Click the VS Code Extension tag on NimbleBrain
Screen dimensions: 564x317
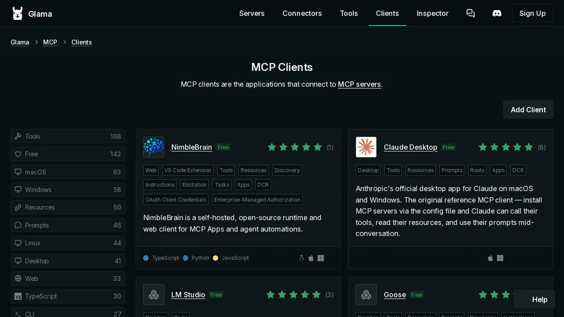pyautogui.click(x=188, y=170)
